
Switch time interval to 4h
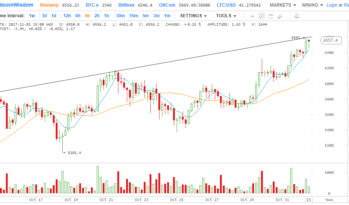[x=87, y=16]
